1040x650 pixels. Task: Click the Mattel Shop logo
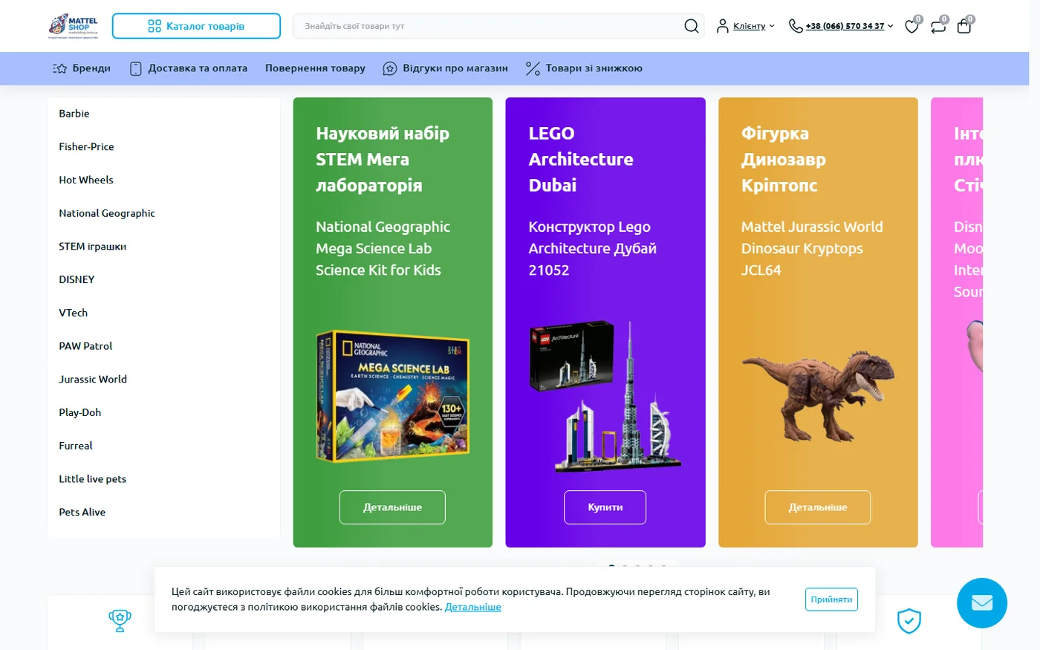coord(74,26)
